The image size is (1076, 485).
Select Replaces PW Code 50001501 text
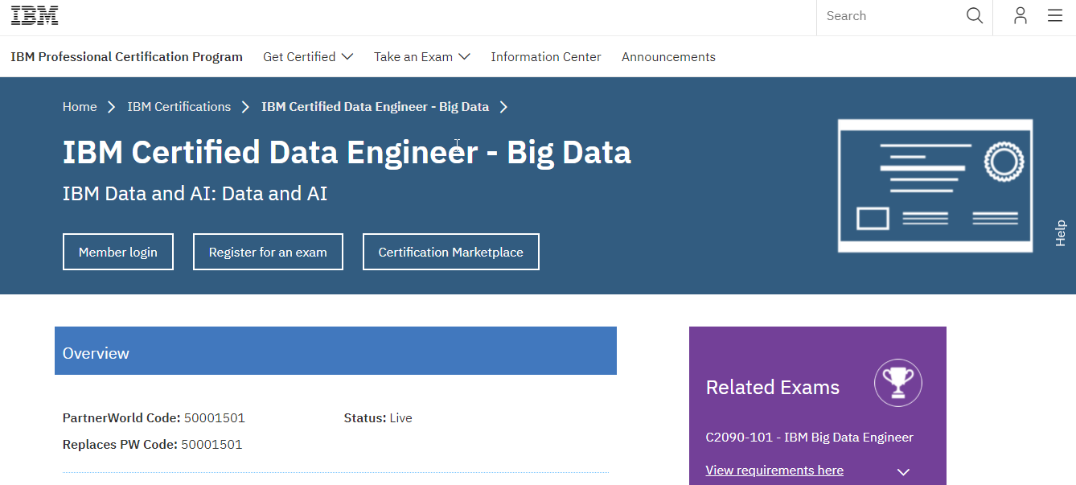pos(152,445)
